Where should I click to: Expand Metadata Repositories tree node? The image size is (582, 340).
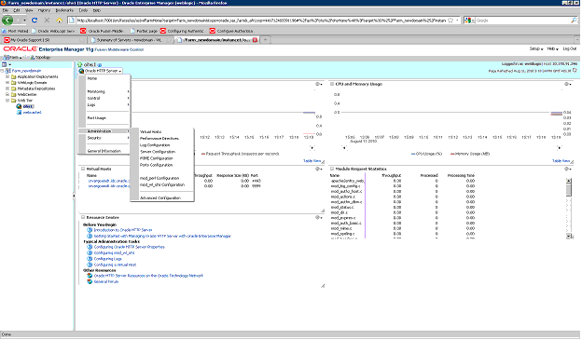click(7, 88)
